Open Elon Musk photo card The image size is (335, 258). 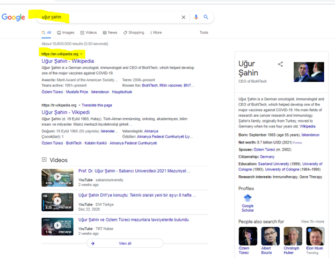click(x=315, y=236)
